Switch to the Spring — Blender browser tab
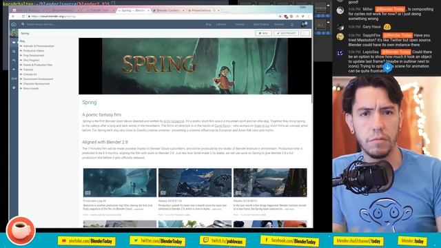Screen dimensions: 441x248 tap(133, 10)
